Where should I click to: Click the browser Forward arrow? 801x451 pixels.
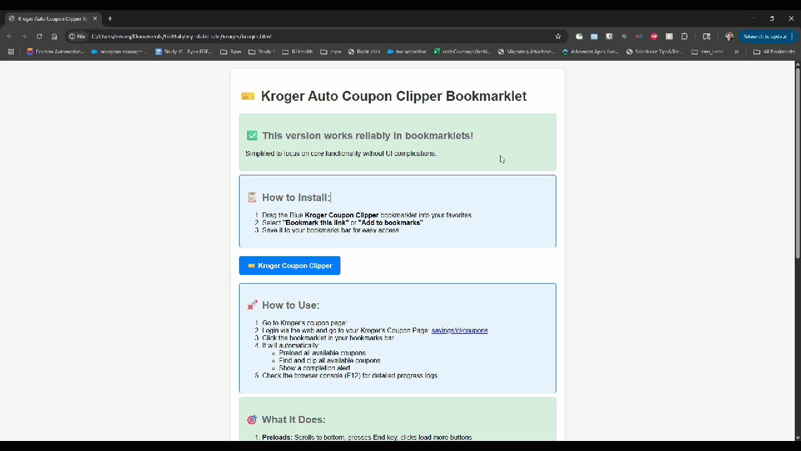coord(24,36)
